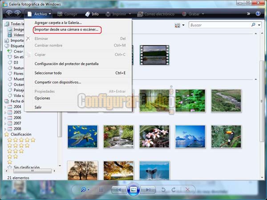Click the Buscar search field

click(219, 25)
